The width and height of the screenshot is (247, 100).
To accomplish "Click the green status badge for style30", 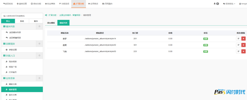I will point(206,45).
